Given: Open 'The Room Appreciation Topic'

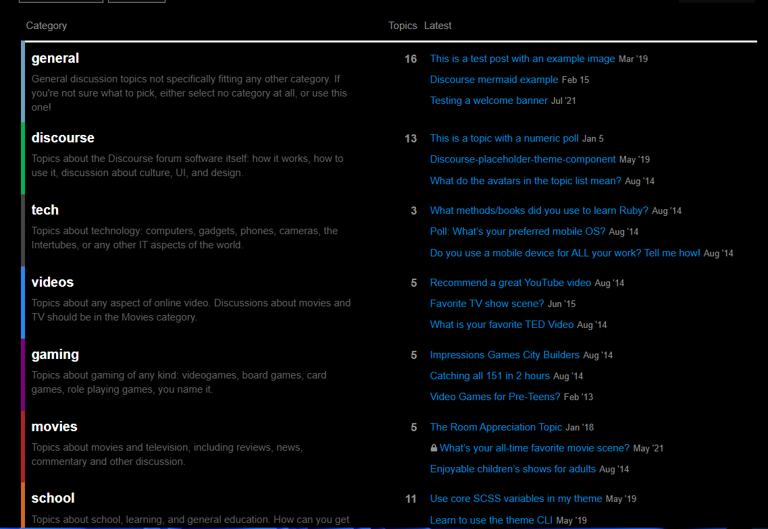Looking at the screenshot, I should [496, 427].
